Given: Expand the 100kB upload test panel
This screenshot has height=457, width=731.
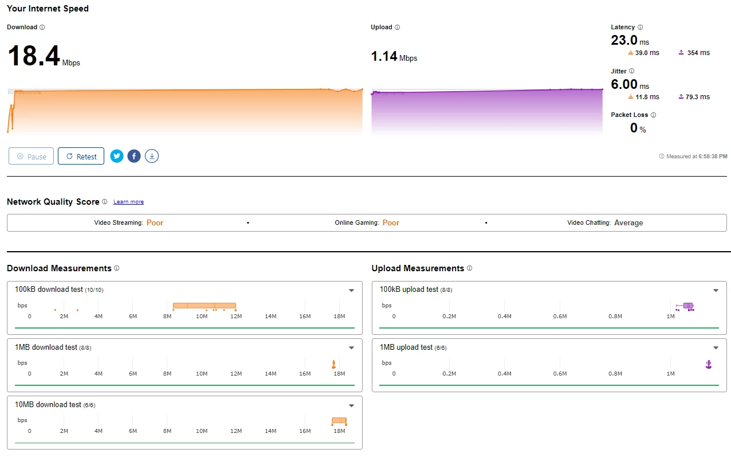Looking at the screenshot, I should (x=716, y=290).
